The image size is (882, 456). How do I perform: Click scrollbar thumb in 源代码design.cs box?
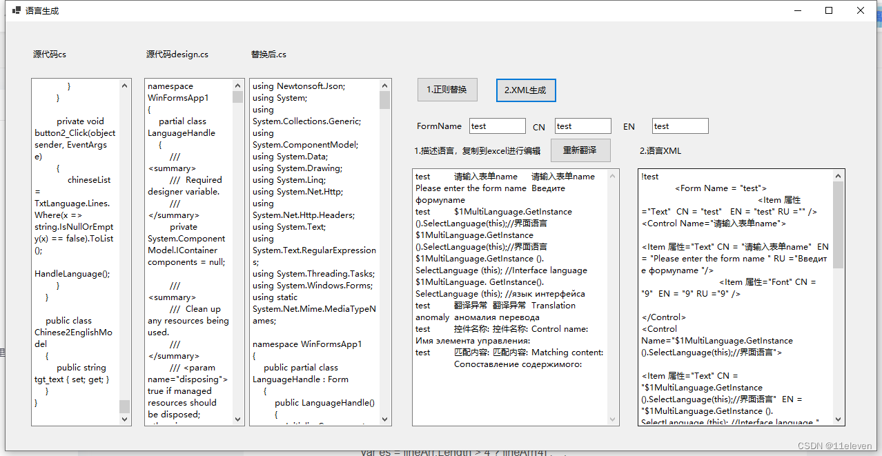[x=237, y=97]
